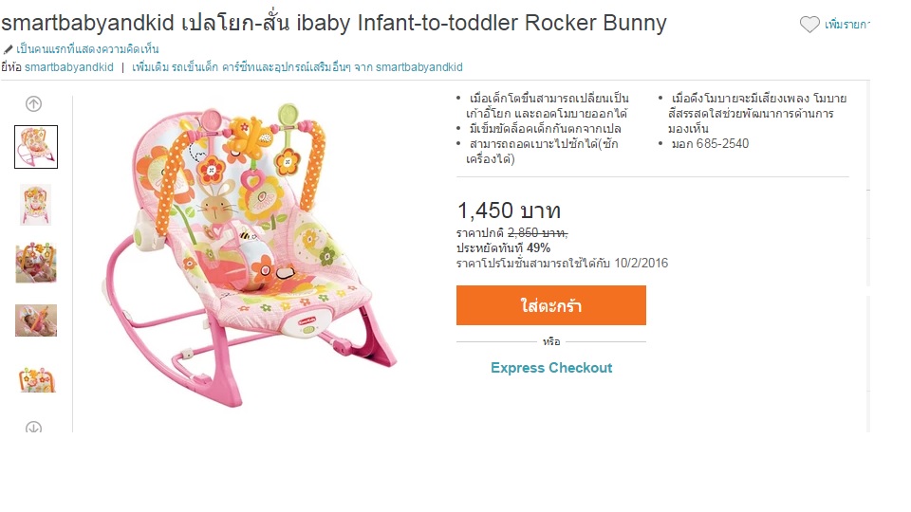Click the thumbnail down arrow icon
Viewport: 911px width, 512px height.
point(34,428)
